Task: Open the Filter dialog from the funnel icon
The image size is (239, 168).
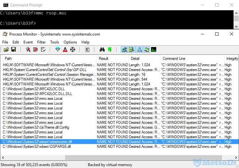Action: (x=58, y=50)
